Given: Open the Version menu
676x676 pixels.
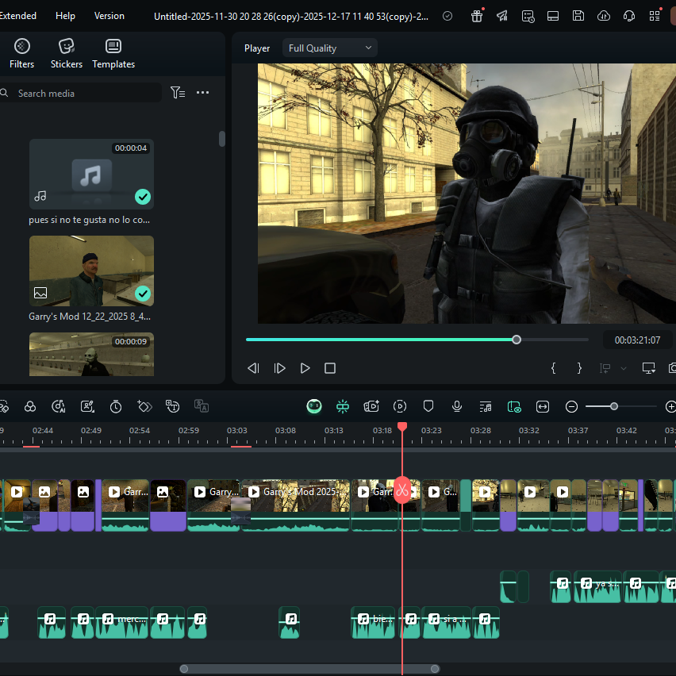Looking at the screenshot, I should [x=109, y=16].
